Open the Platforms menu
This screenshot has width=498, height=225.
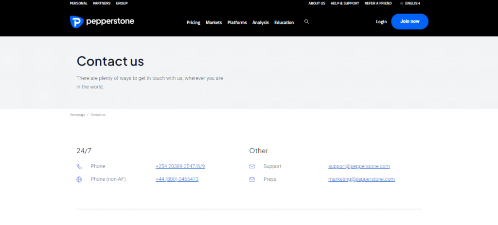237,22
